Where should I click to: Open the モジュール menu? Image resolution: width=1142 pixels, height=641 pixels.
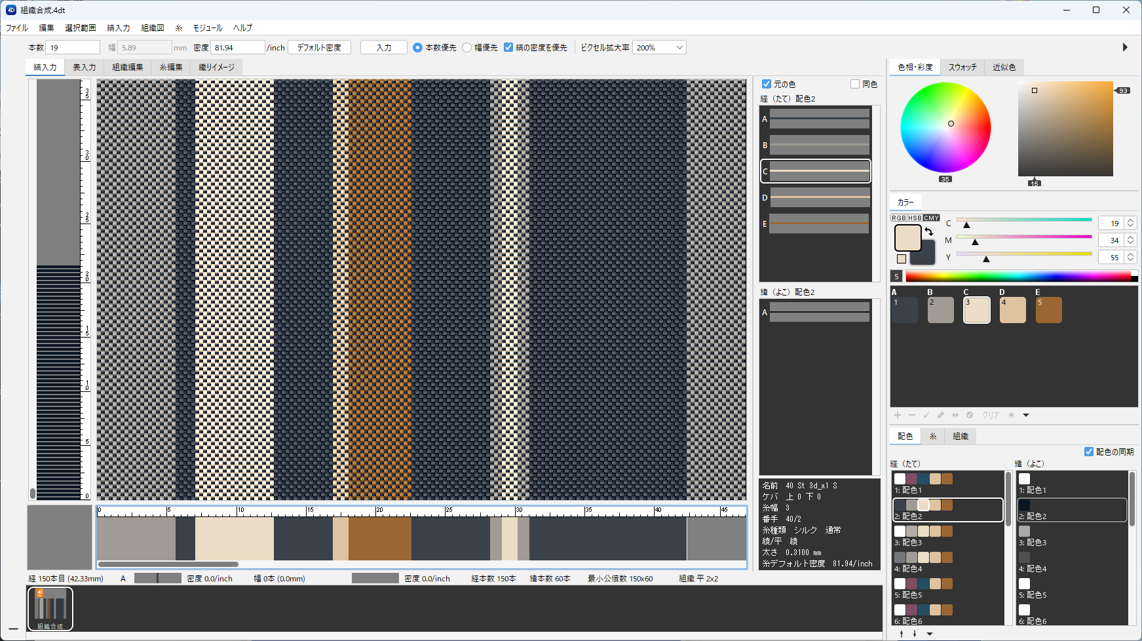(208, 28)
